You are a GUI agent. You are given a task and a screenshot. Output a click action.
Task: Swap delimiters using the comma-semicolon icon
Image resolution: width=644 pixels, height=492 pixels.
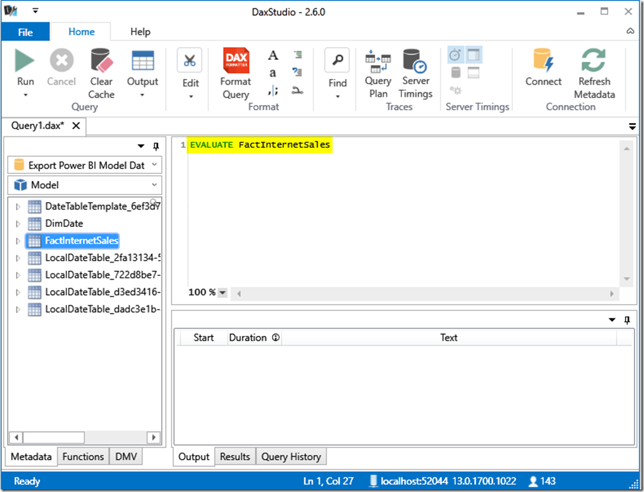point(273,90)
